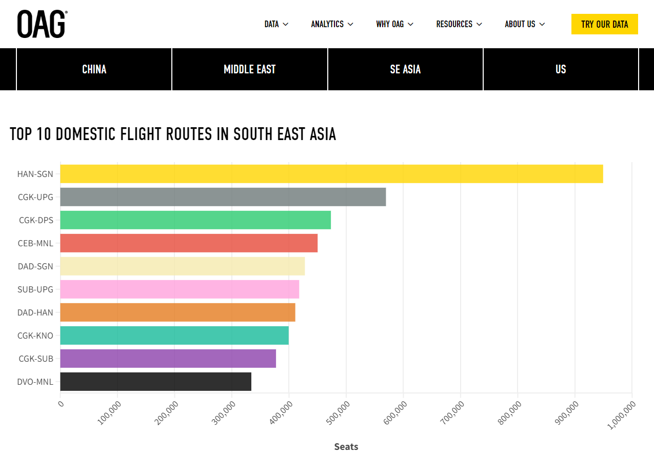This screenshot has width=654, height=453.
Task: Open the ABOUT US navigation menu
Action: [525, 24]
